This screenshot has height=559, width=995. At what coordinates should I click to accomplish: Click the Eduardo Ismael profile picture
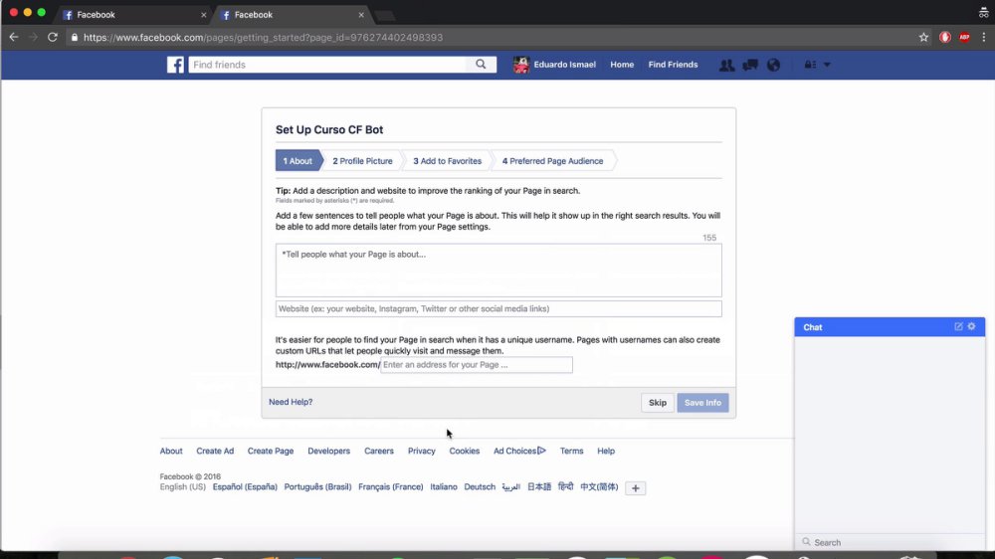pos(521,65)
